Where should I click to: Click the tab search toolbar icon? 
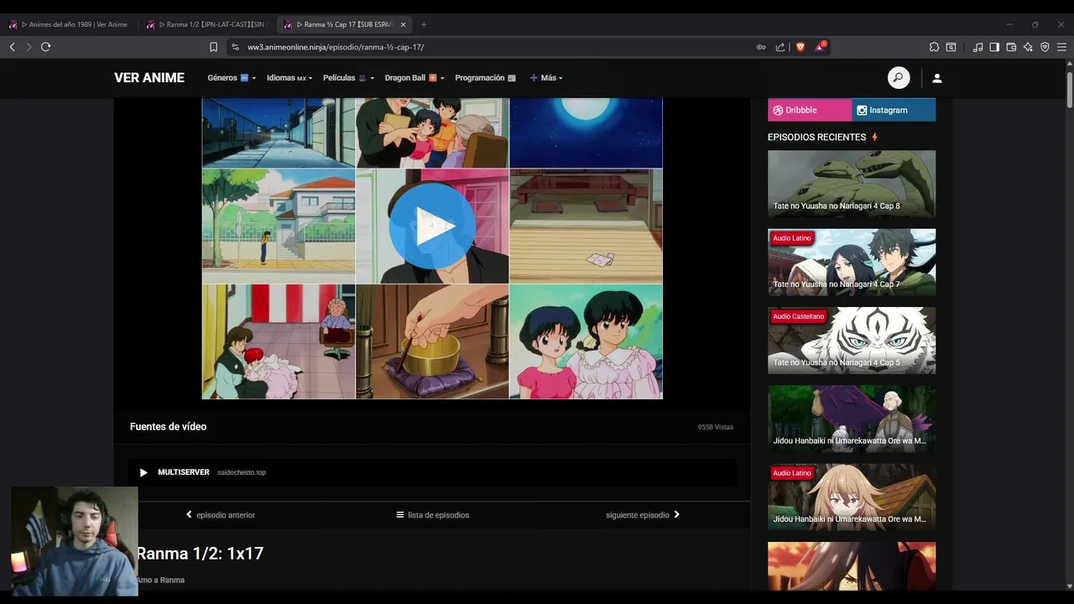(951, 47)
